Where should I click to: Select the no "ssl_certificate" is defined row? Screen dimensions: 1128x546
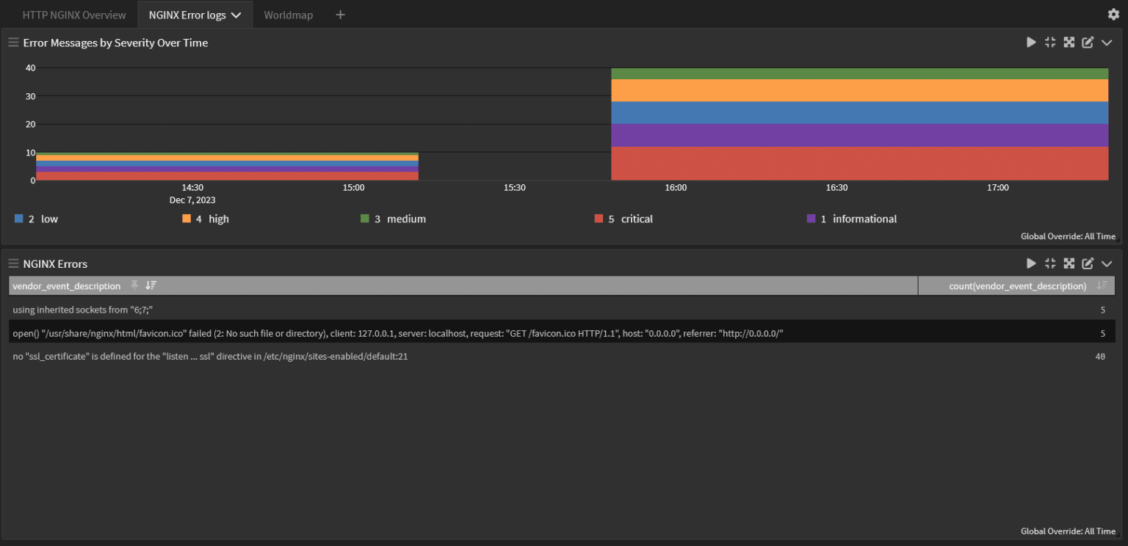[x=562, y=356]
